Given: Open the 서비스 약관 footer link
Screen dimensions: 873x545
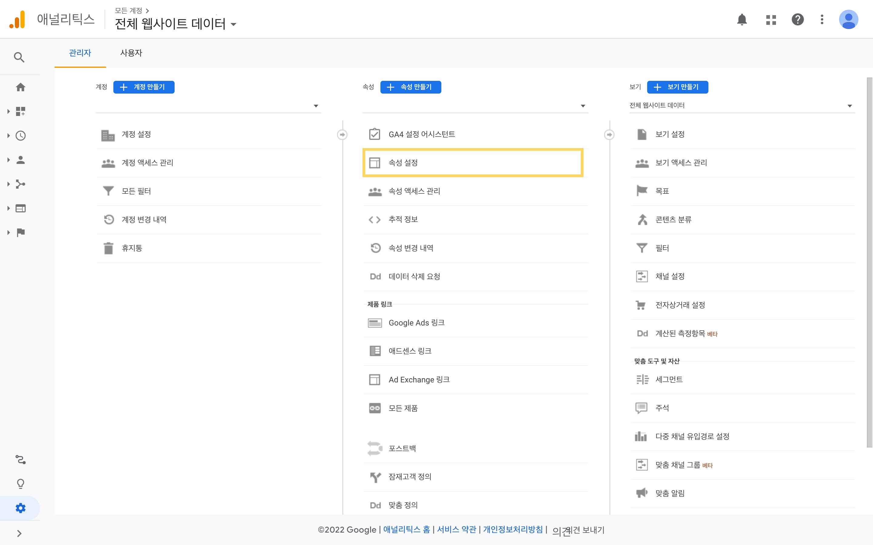Looking at the screenshot, I should pyautogui.click(x=456, y=530).
